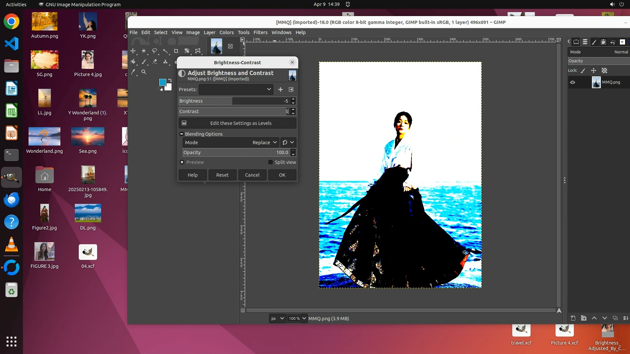Select the Bucket Fill tool
The width and height of the screenshot is (630, 354).
point(133,62)
